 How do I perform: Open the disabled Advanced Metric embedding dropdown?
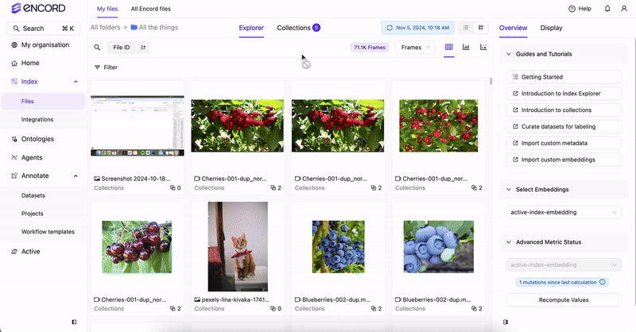564,264
